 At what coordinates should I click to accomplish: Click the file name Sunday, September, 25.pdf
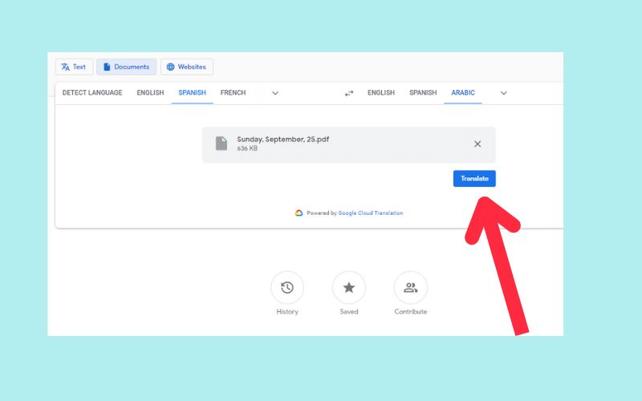[x=283, y=139]
